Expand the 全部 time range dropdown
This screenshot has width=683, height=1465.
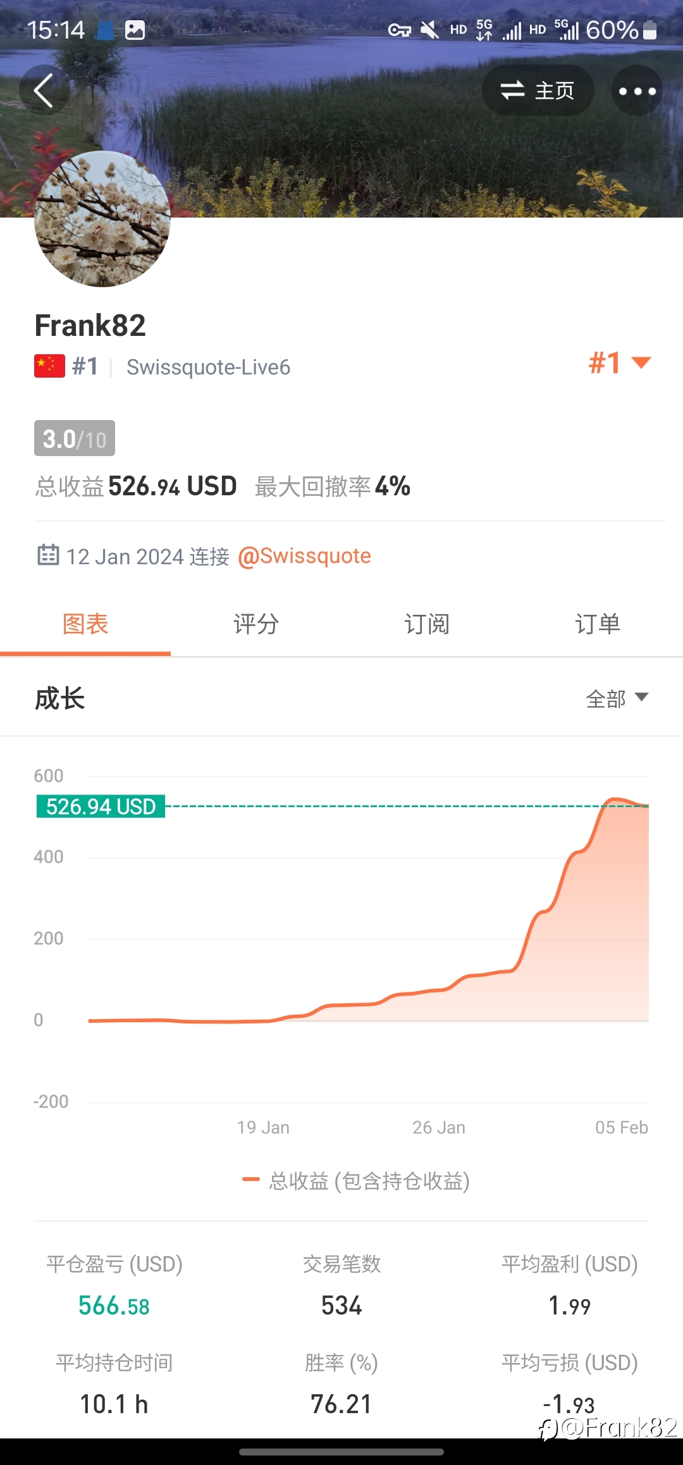(x=617, y=698)
